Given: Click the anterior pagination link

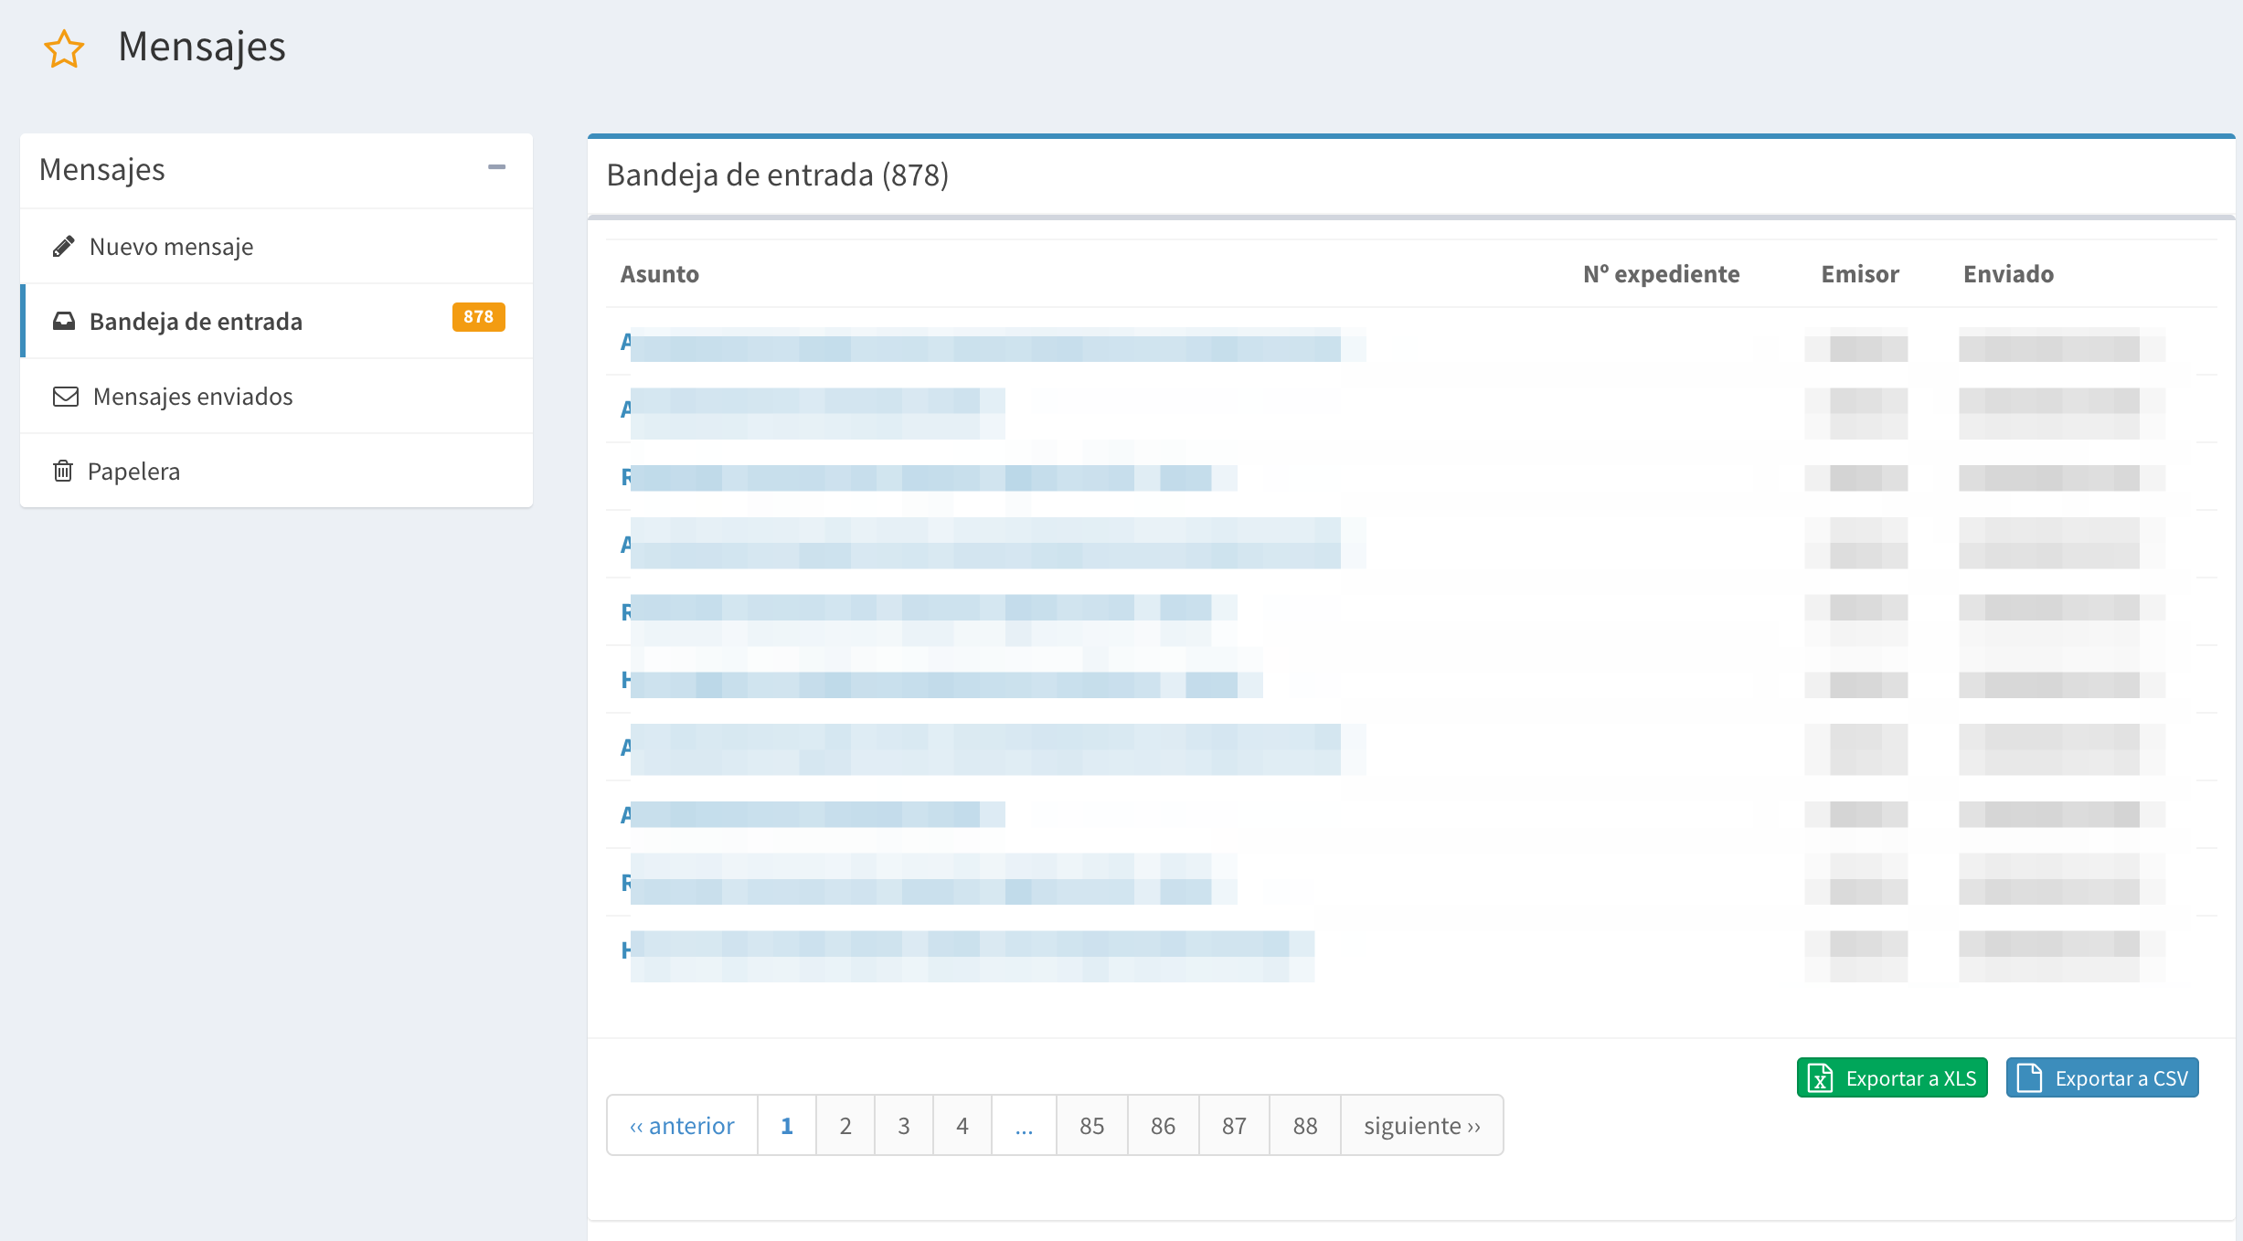Looking at the screenshot, I should point(682,1126).
